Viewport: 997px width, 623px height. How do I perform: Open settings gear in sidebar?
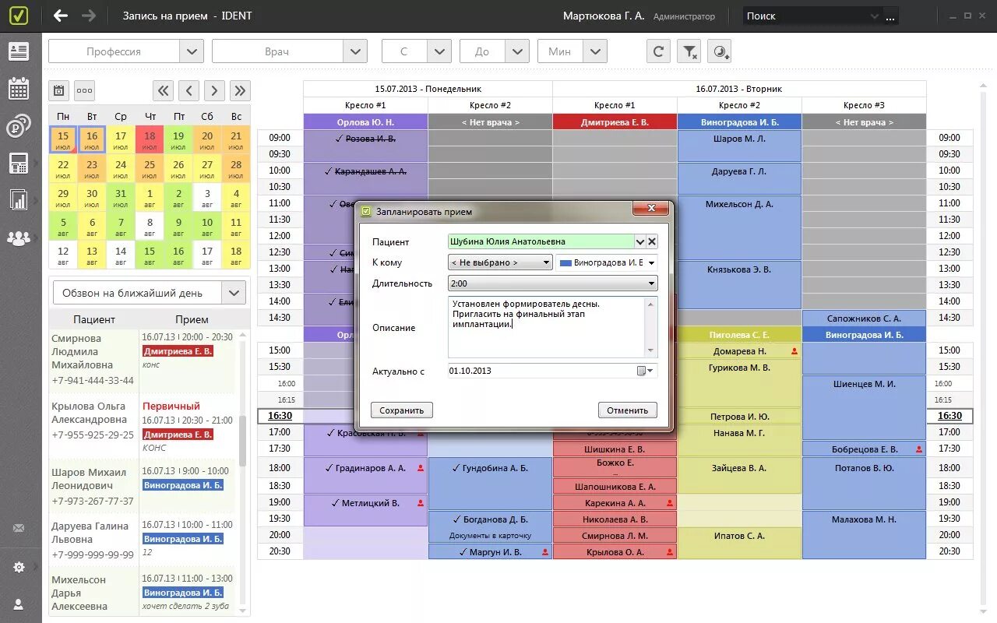19,568
